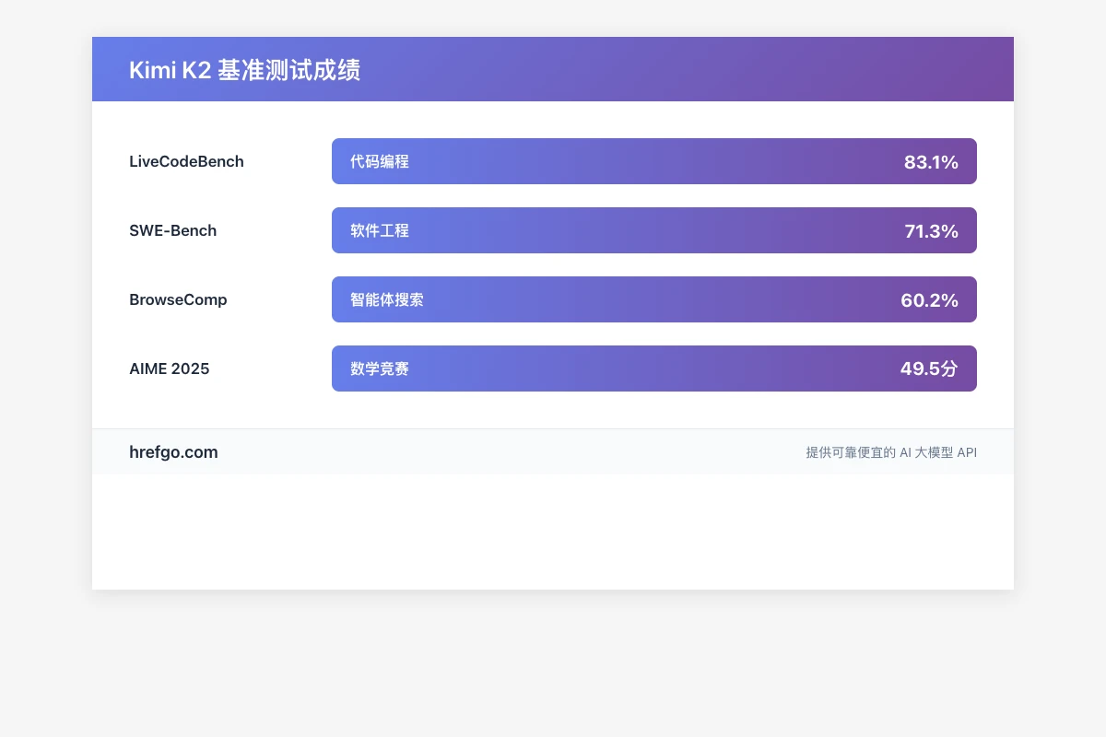
Task: Select the LiveCodeBench row label
Action: [x=186, y=161]
